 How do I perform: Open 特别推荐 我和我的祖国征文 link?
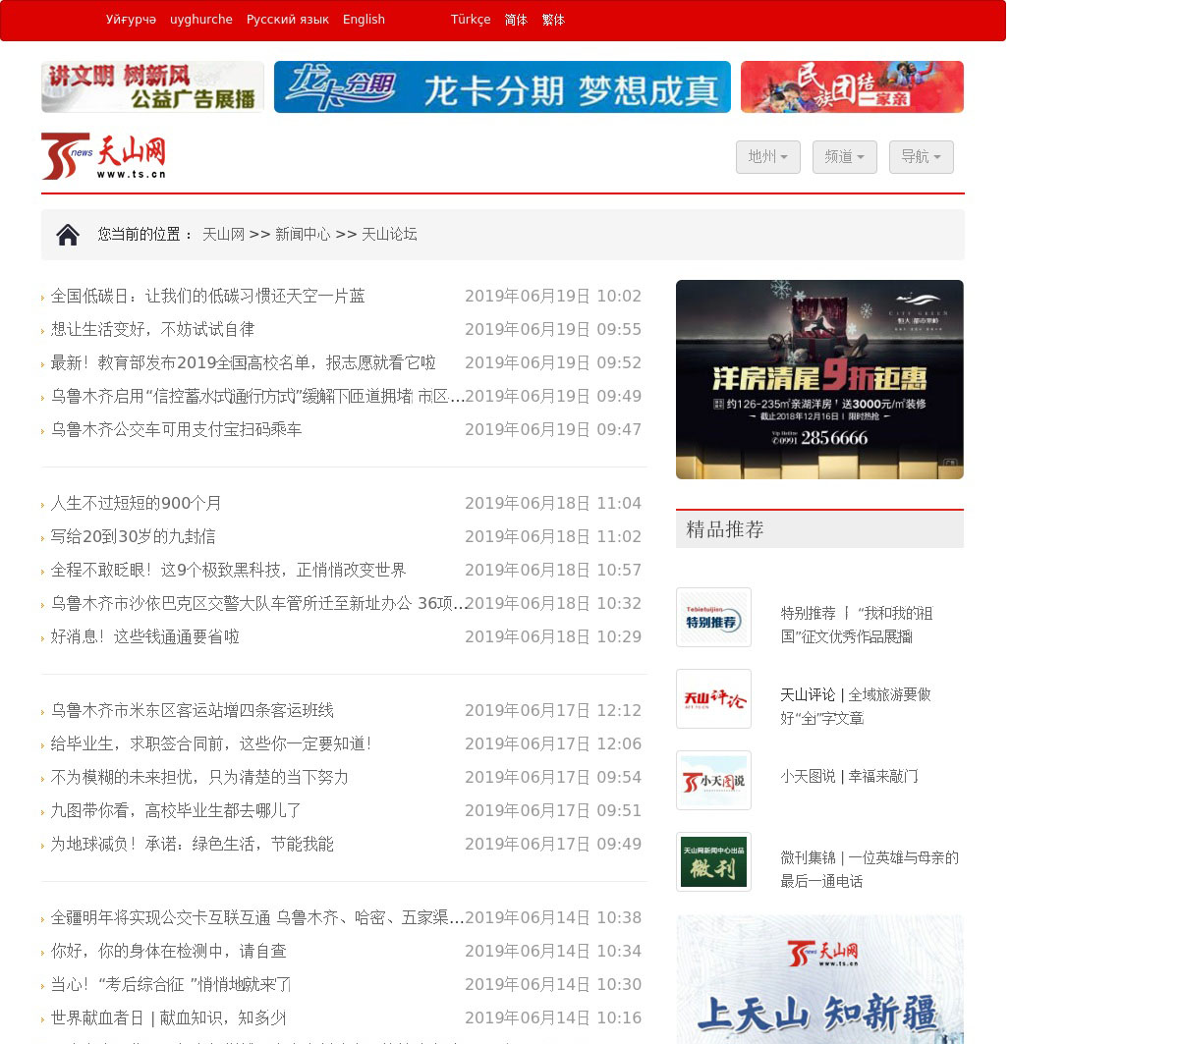point(857,625)
